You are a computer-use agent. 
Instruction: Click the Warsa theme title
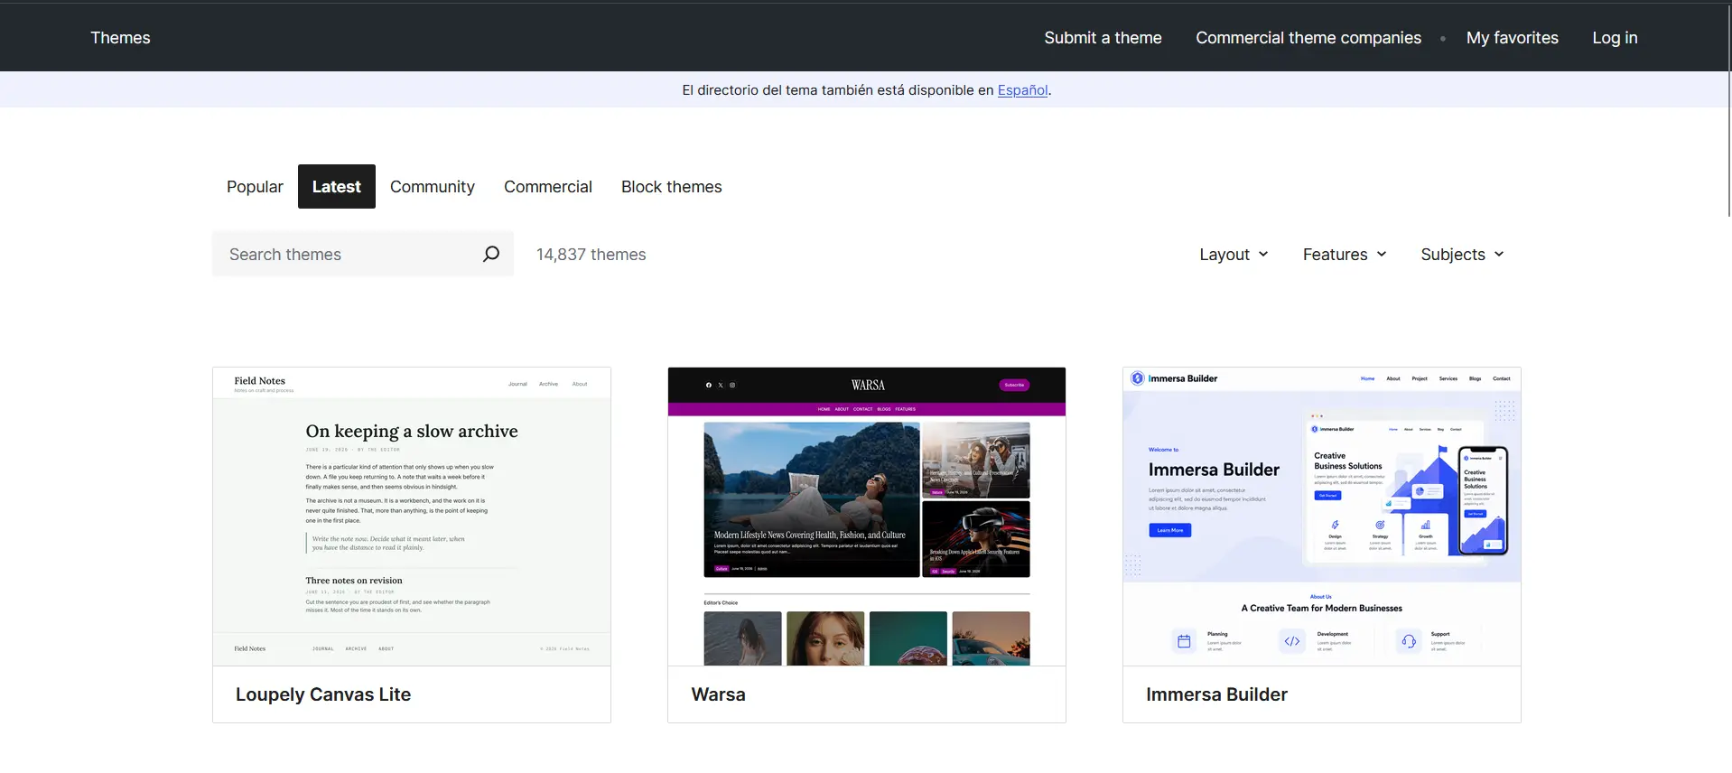tap(719, 694)
